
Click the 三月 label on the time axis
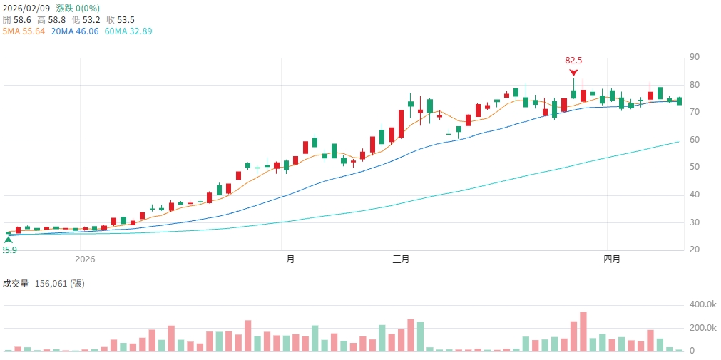coord(401,259)
